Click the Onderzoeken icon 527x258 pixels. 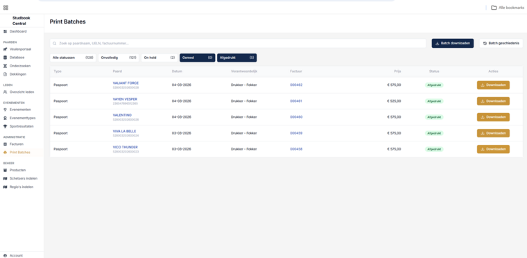5,66
